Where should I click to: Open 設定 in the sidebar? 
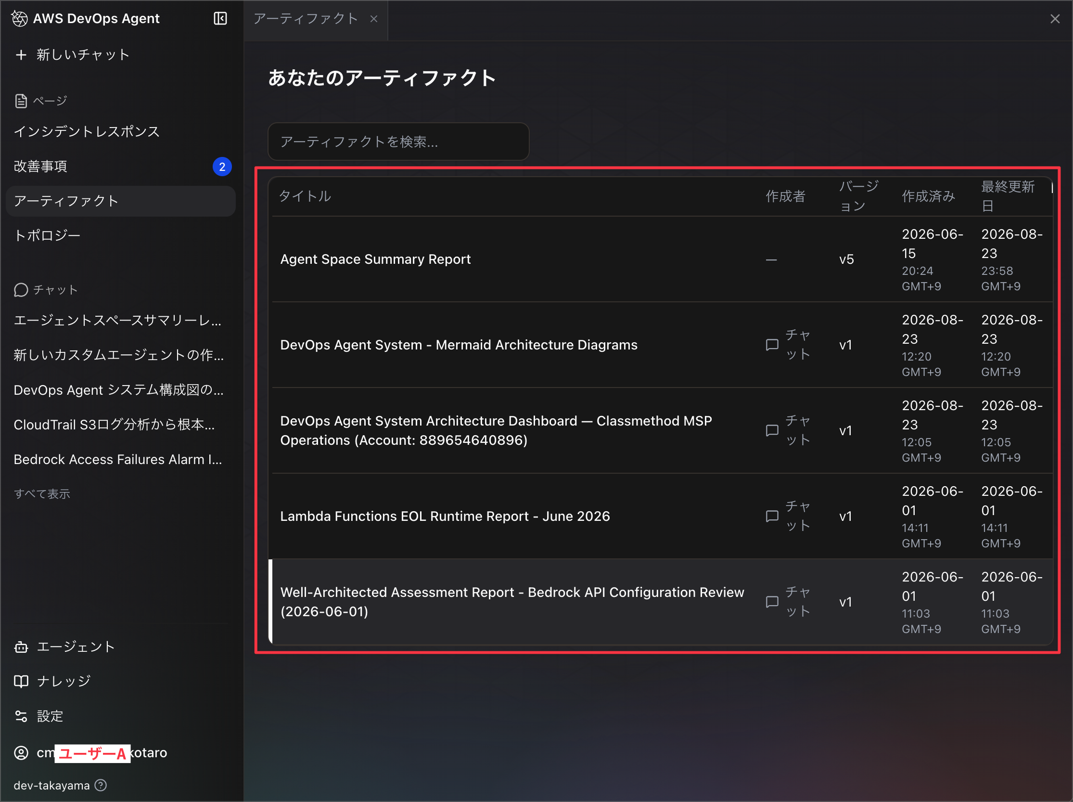pos(51,716)
